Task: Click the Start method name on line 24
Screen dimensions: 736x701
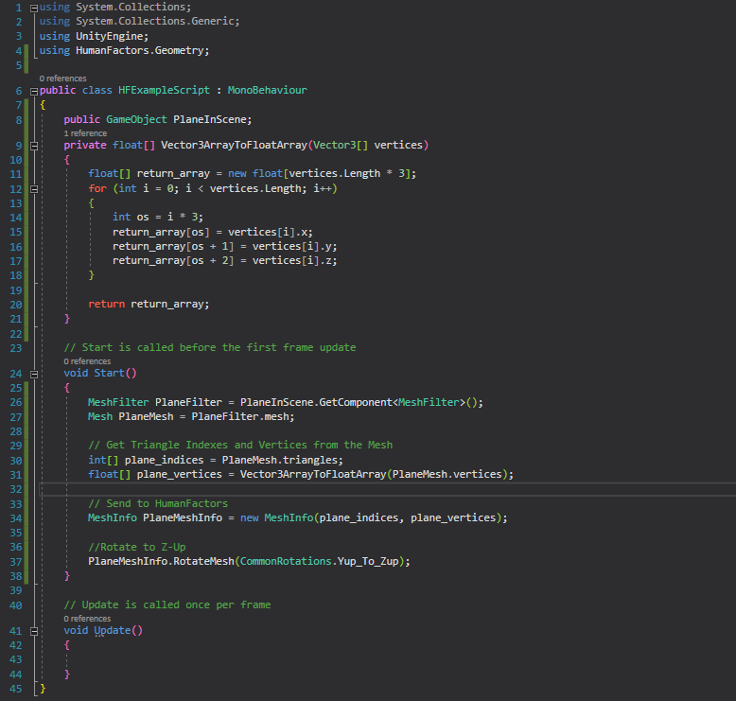Action: click(109, 374)
